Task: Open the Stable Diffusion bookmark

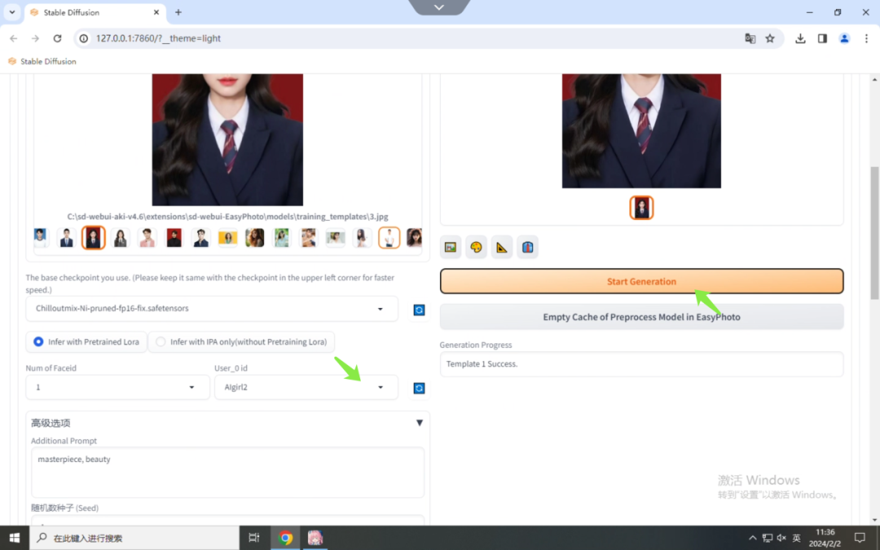Action: (42, 61)
